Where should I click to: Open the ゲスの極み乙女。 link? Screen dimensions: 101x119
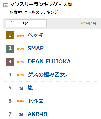pos(48,75)
